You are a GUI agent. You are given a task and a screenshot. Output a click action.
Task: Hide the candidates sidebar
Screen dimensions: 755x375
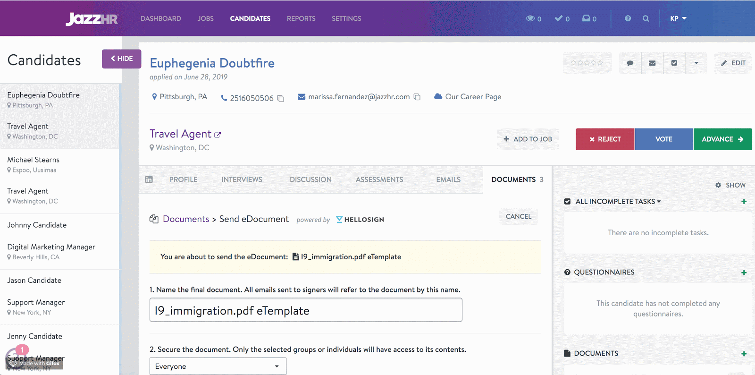[x=122, y=59]
